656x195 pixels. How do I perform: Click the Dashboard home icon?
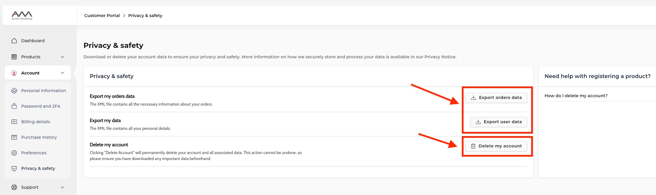pos(14,41)
